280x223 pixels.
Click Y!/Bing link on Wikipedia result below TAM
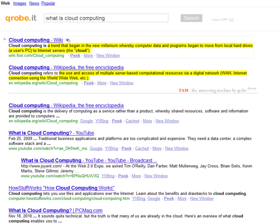[x=102, y=121]
